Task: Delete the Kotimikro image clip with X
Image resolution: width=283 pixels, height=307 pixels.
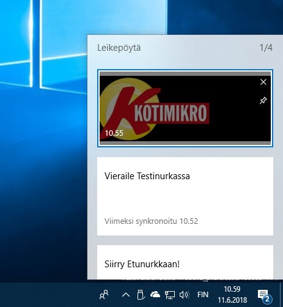Action: click(263, 82)
